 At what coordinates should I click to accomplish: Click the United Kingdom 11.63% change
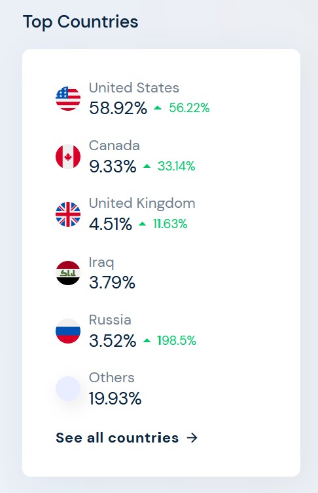coord(170,224)
